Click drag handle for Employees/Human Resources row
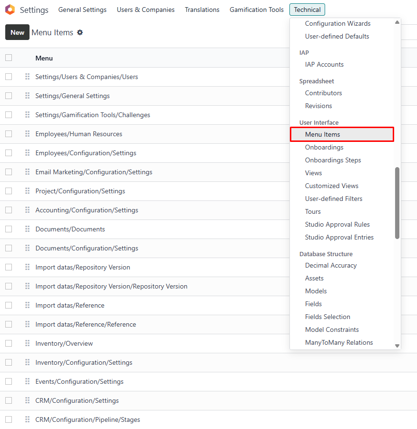 pyautogui.click(x=27, y=134)
